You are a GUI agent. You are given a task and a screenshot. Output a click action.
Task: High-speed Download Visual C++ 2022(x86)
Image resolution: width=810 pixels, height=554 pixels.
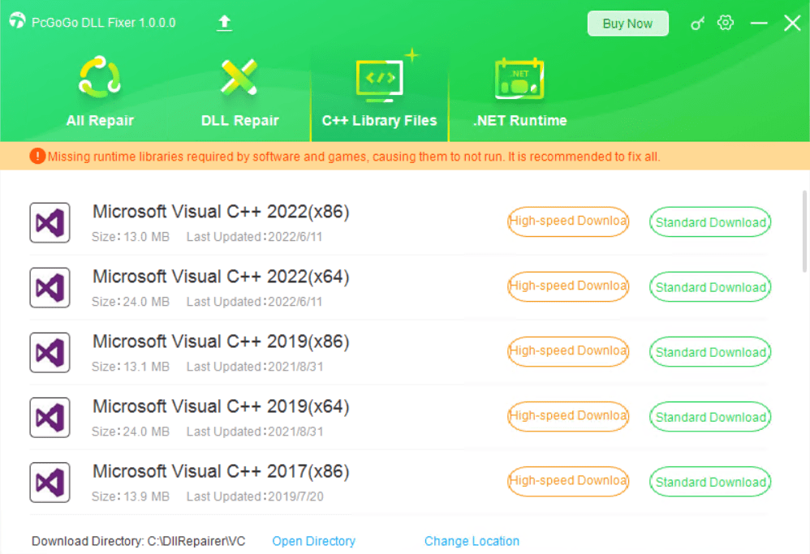pyautogui.click(x=567, y=221)
